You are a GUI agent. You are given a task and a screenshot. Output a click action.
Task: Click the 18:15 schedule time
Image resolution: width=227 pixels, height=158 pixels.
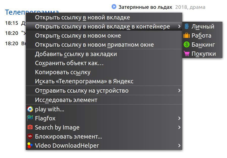12,23
